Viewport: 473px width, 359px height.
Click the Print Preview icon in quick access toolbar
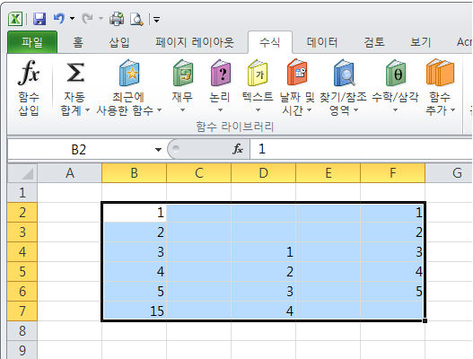click(x=136, y=19)
